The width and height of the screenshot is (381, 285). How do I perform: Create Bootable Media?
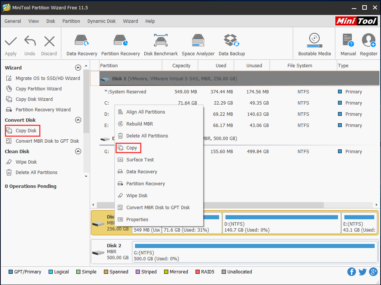pos(314,43)
